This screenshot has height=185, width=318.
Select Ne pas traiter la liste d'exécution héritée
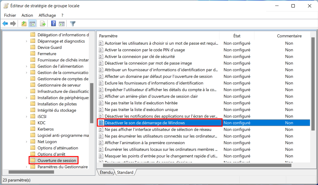(141, 103)
